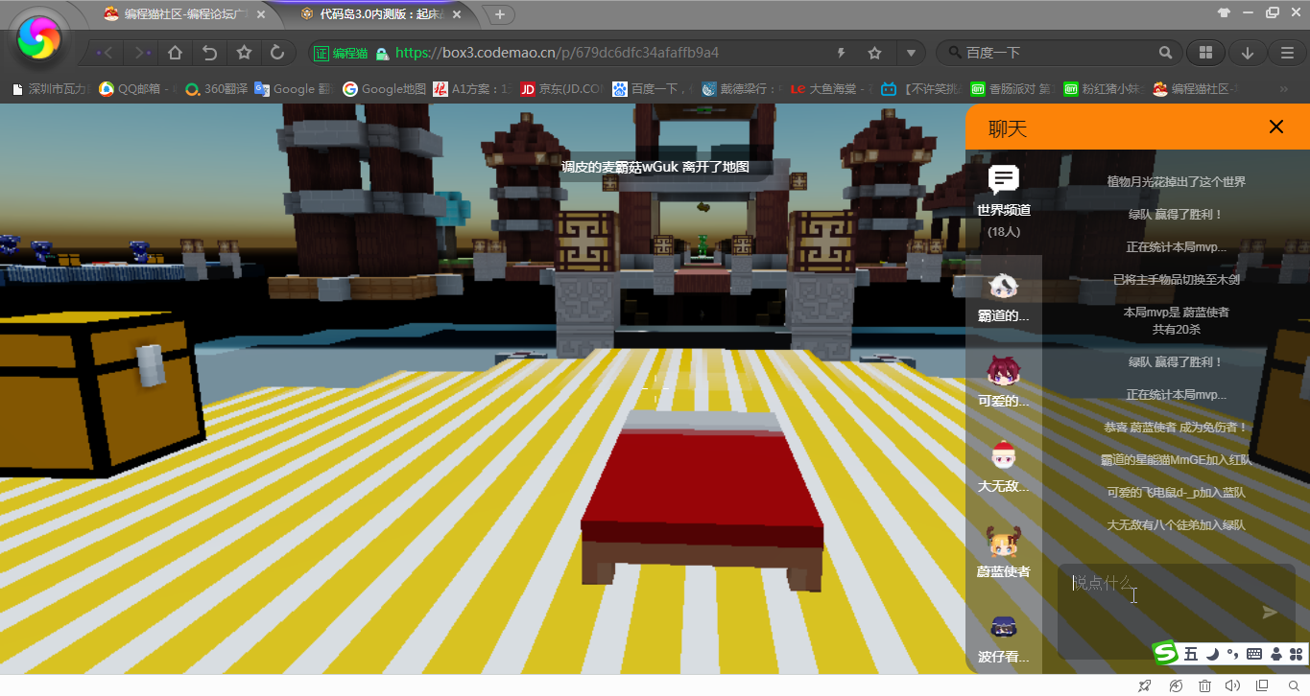Open a new tab with the plus button

coord(499,14)
